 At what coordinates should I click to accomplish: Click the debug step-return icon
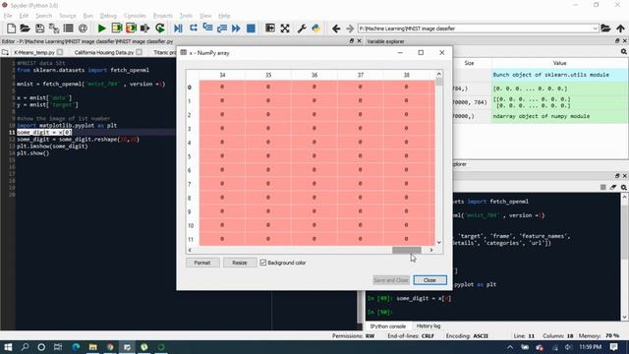coord(222,29)
